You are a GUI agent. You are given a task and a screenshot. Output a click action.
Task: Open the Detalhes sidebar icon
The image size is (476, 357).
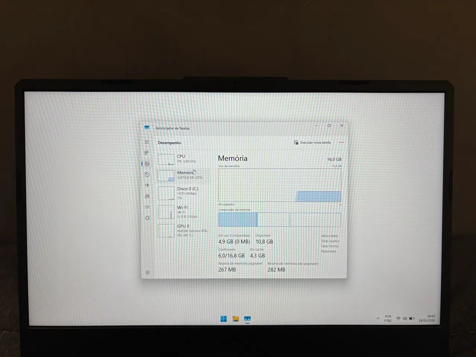pyautogui.click(x=147, y=206)
